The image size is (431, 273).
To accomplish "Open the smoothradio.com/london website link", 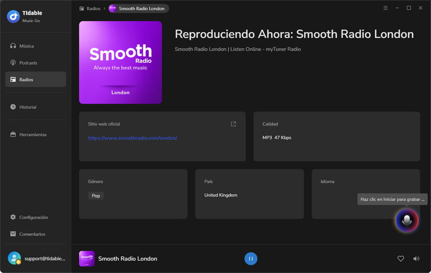I will [133, 138].
